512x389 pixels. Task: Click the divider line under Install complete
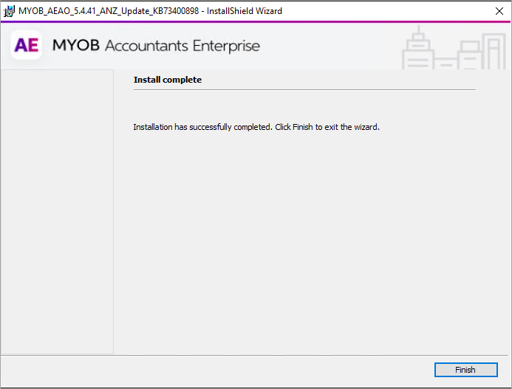[x=304, y=90]
